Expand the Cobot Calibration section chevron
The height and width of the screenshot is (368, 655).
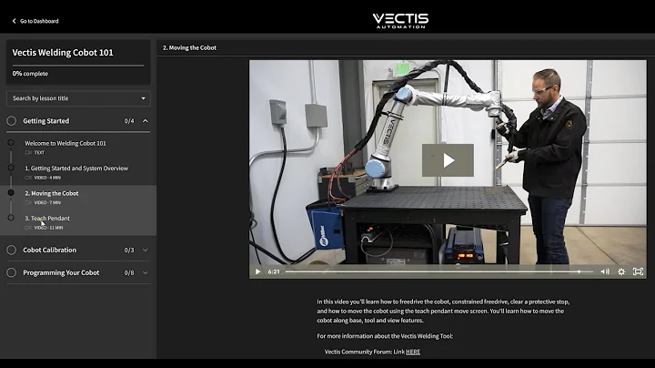tap(145, 250)
